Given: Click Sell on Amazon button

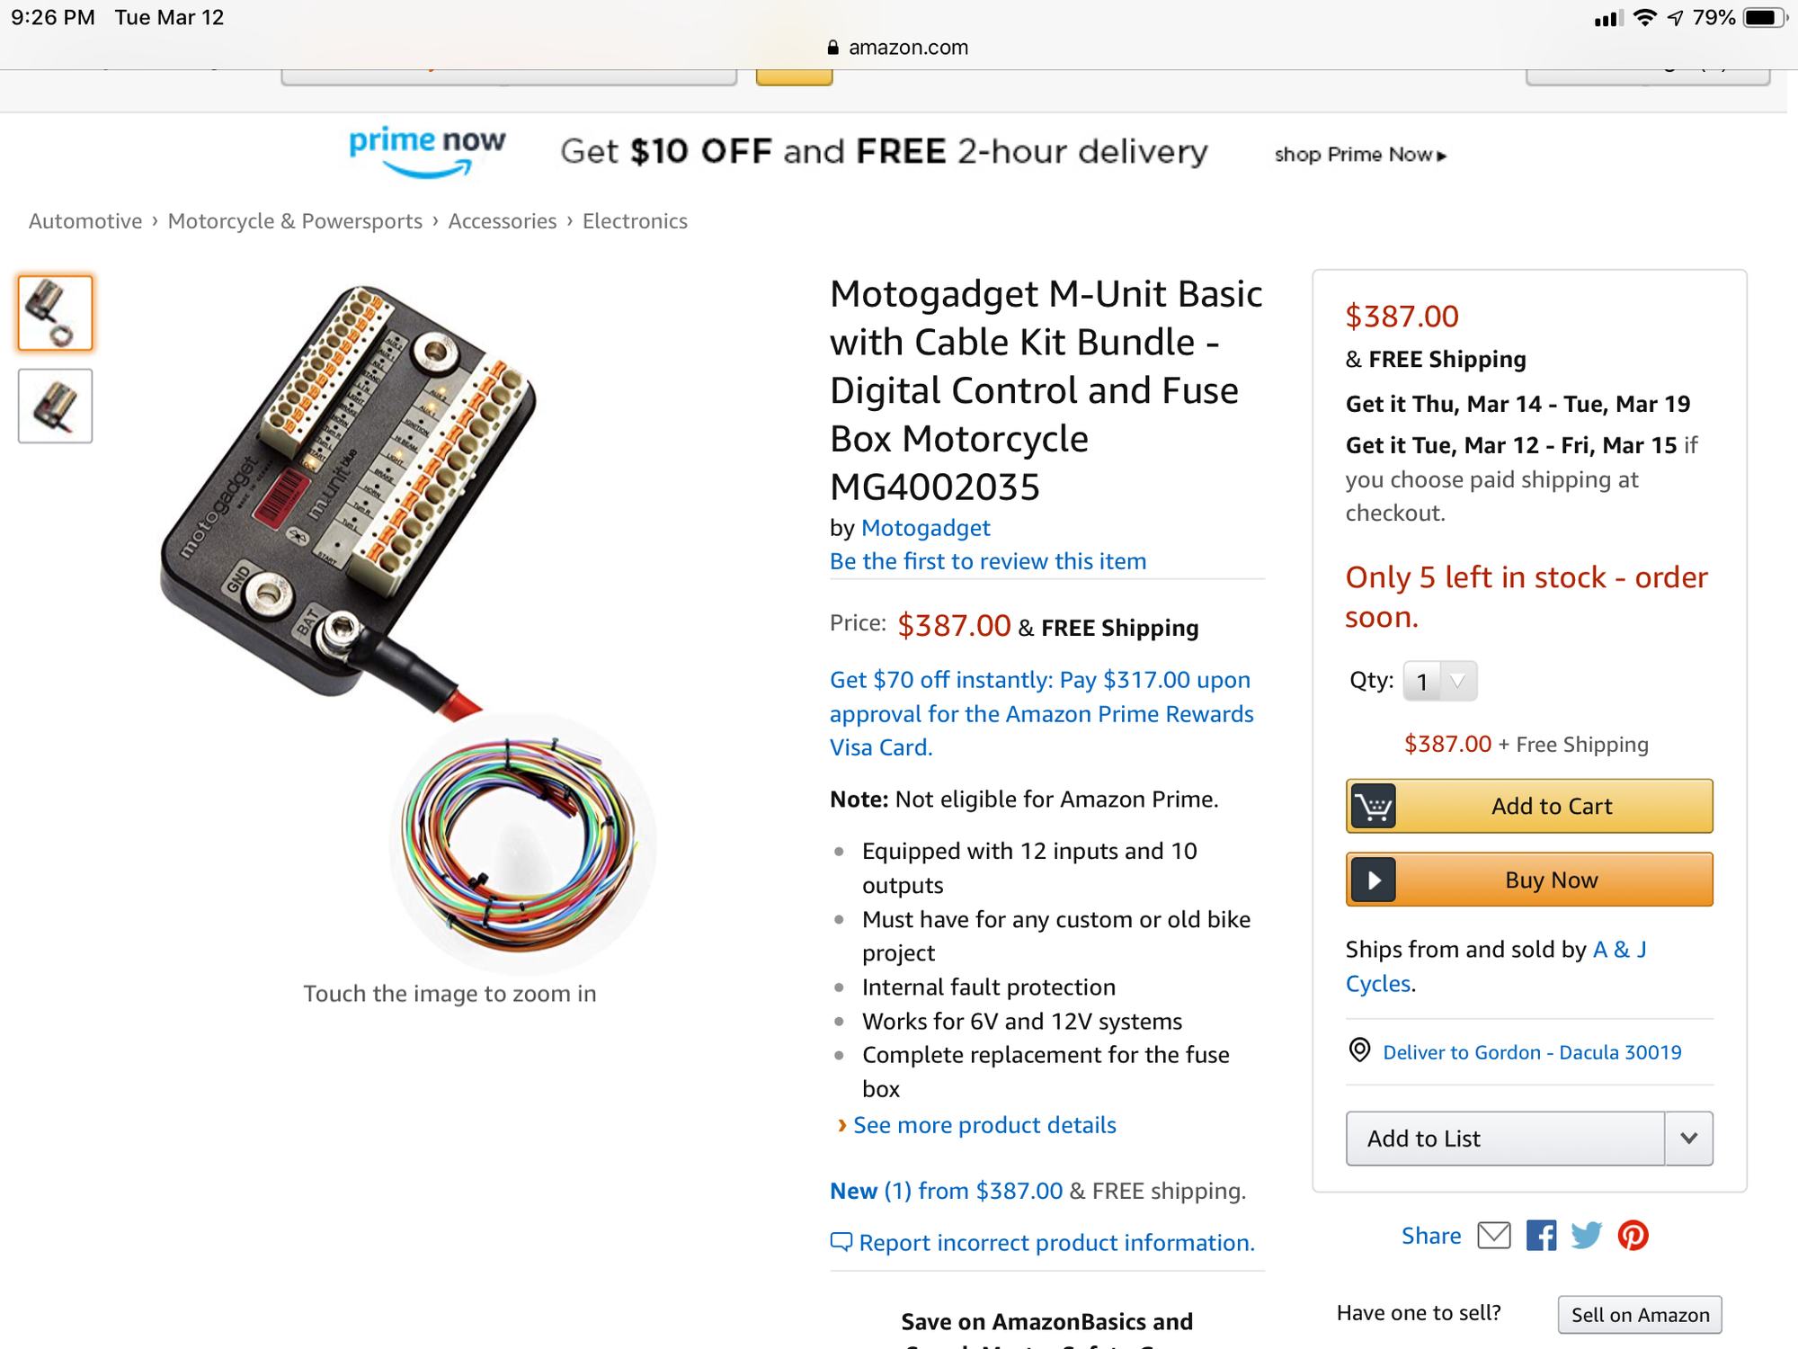Looking at the screenshot, I should [1640, 1315].
